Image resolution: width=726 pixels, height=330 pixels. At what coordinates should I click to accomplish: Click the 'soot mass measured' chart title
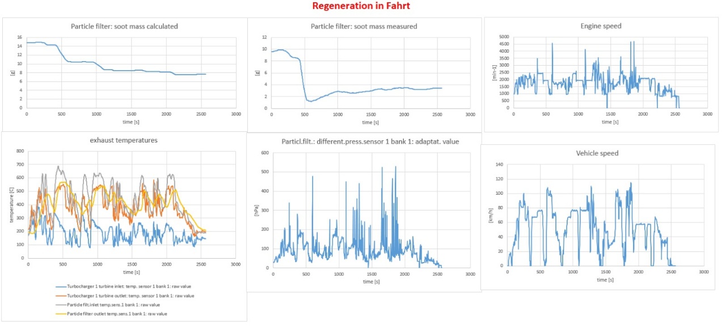pyautogui.click(x=364, y=26)
